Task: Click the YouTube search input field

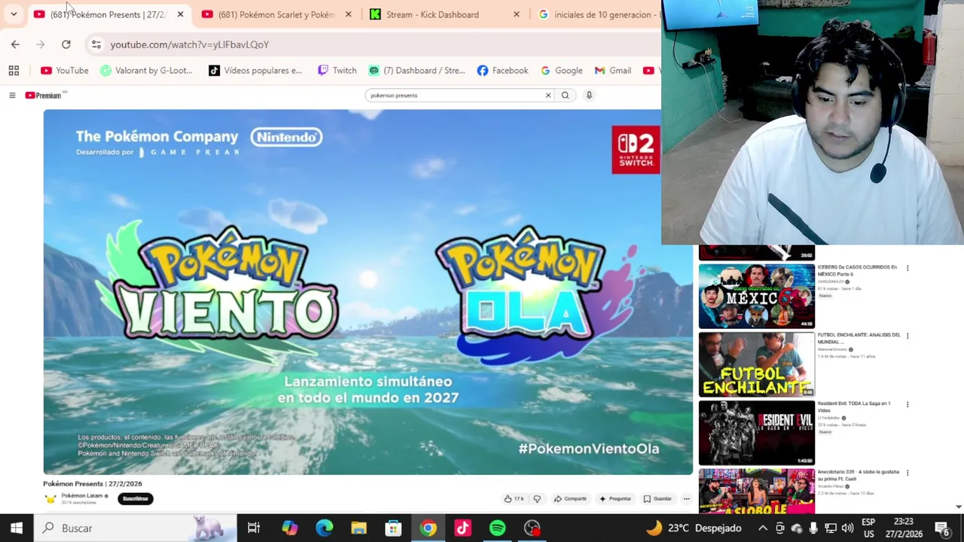Action: tap(455, 96)
